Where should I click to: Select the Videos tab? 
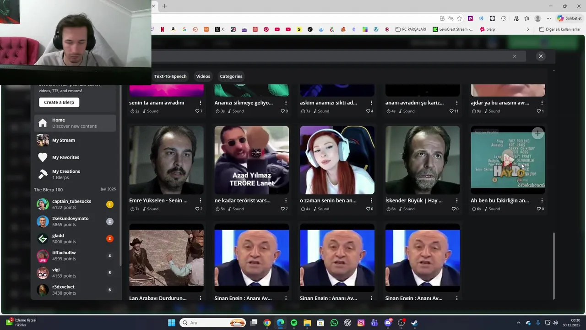coord(203,76)
